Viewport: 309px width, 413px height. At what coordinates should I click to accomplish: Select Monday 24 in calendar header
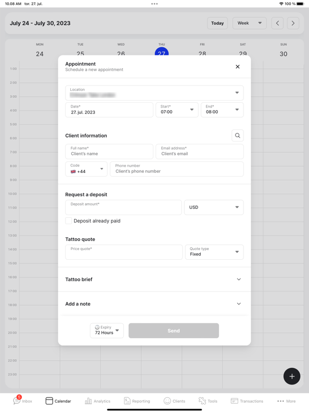40,51
